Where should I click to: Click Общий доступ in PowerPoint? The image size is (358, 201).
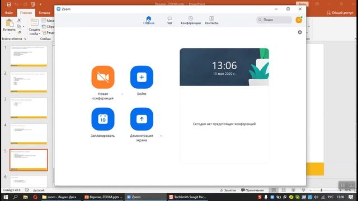click(x=340, y=13)
